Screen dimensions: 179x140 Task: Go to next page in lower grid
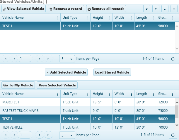(40, 135)
